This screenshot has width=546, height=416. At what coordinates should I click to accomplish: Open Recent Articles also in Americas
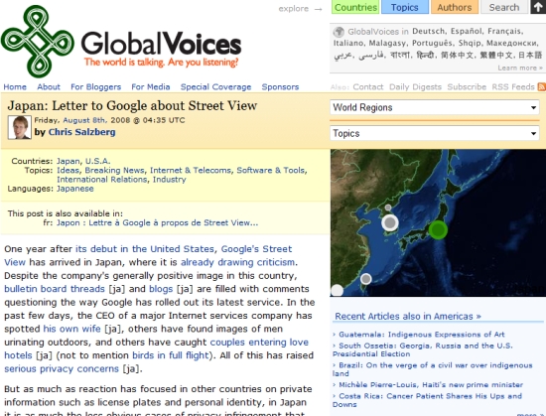click(x=408, y=316)
